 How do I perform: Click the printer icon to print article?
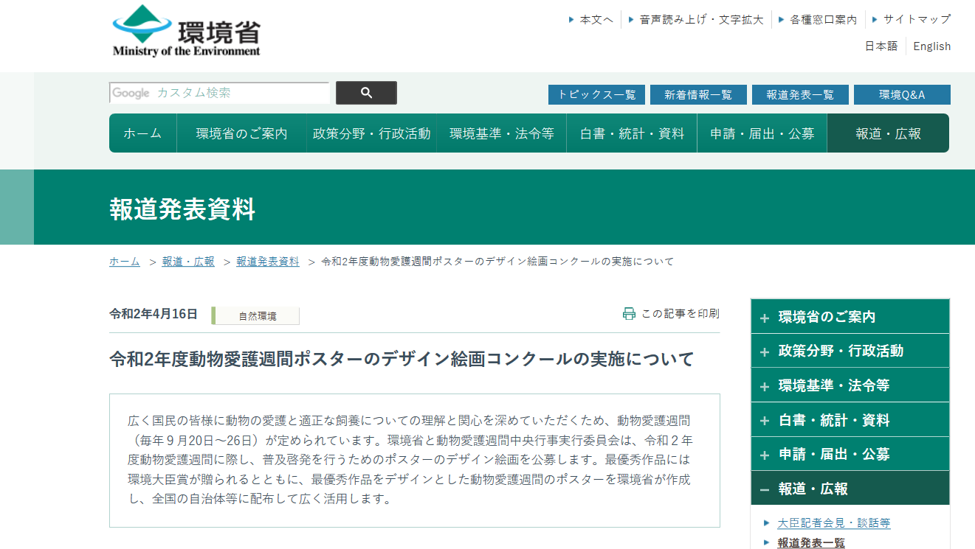pos(629,314)
